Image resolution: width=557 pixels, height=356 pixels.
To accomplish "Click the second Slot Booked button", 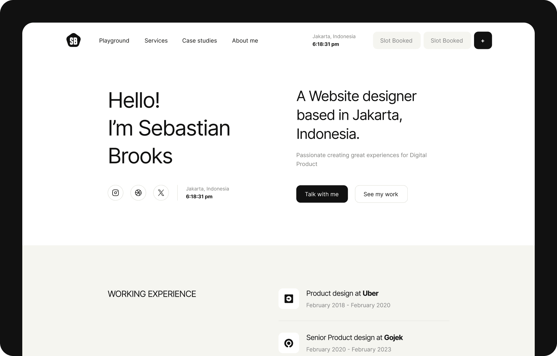I will 447,40.
